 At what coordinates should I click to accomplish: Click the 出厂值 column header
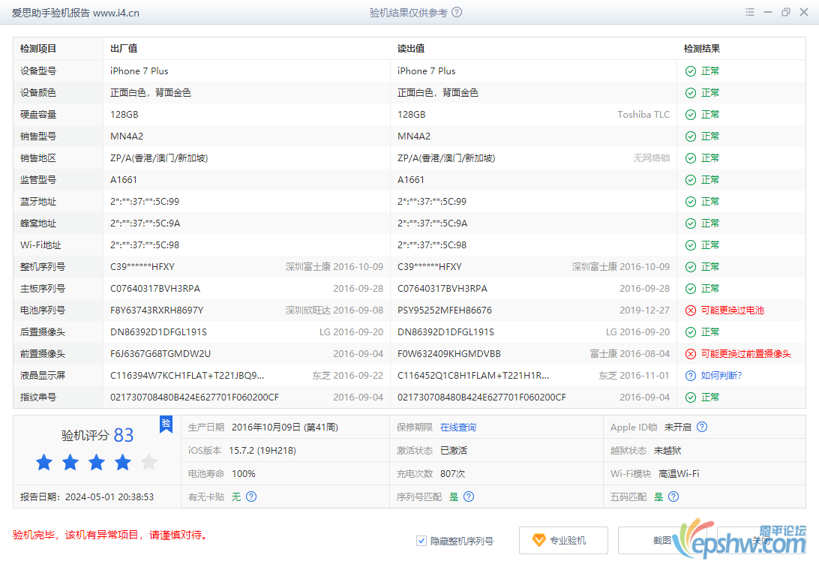[124, 49]
